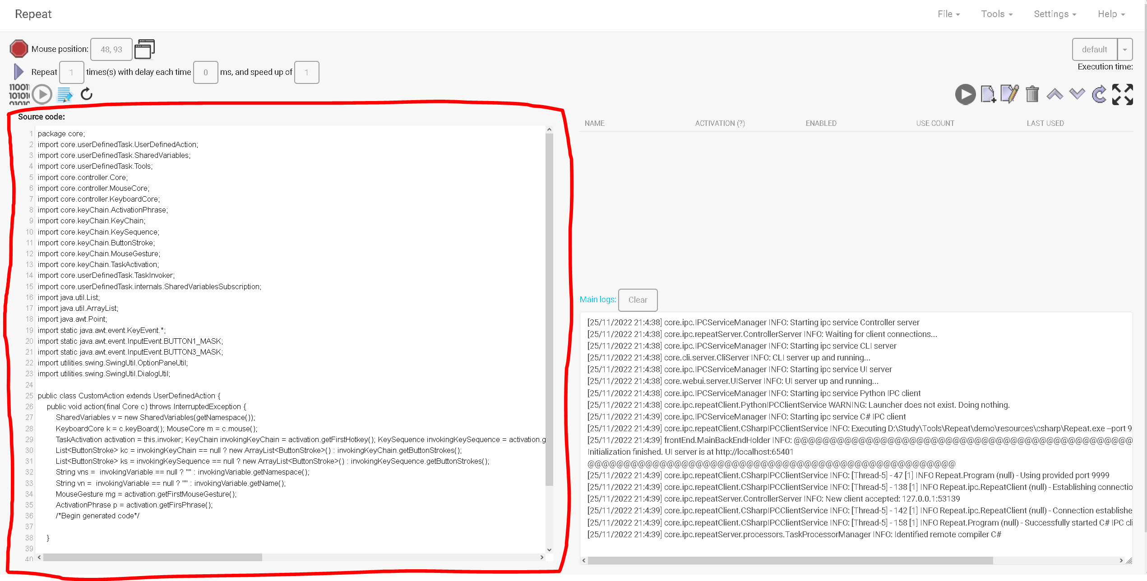1147x581 pixels.
Task: Run the compiled action with circular play
Action: (x=42, y=94)
